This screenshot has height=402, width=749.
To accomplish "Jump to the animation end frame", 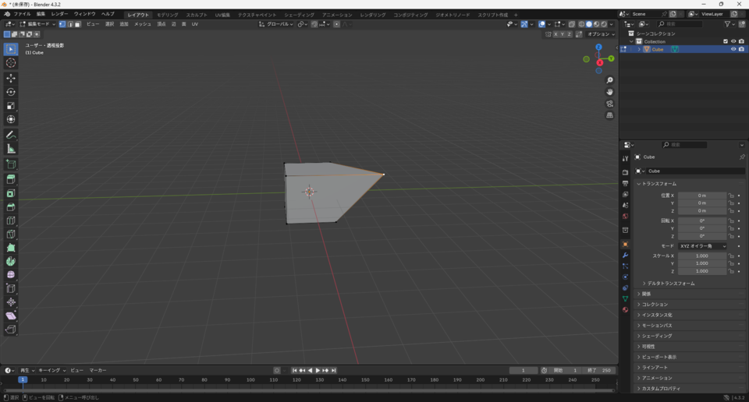I will [x=333, y=371].
